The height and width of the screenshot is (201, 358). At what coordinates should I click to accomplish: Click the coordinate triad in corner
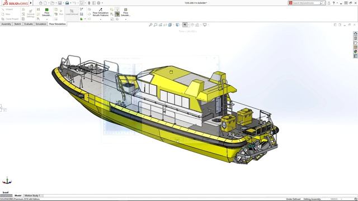[7, 180]
